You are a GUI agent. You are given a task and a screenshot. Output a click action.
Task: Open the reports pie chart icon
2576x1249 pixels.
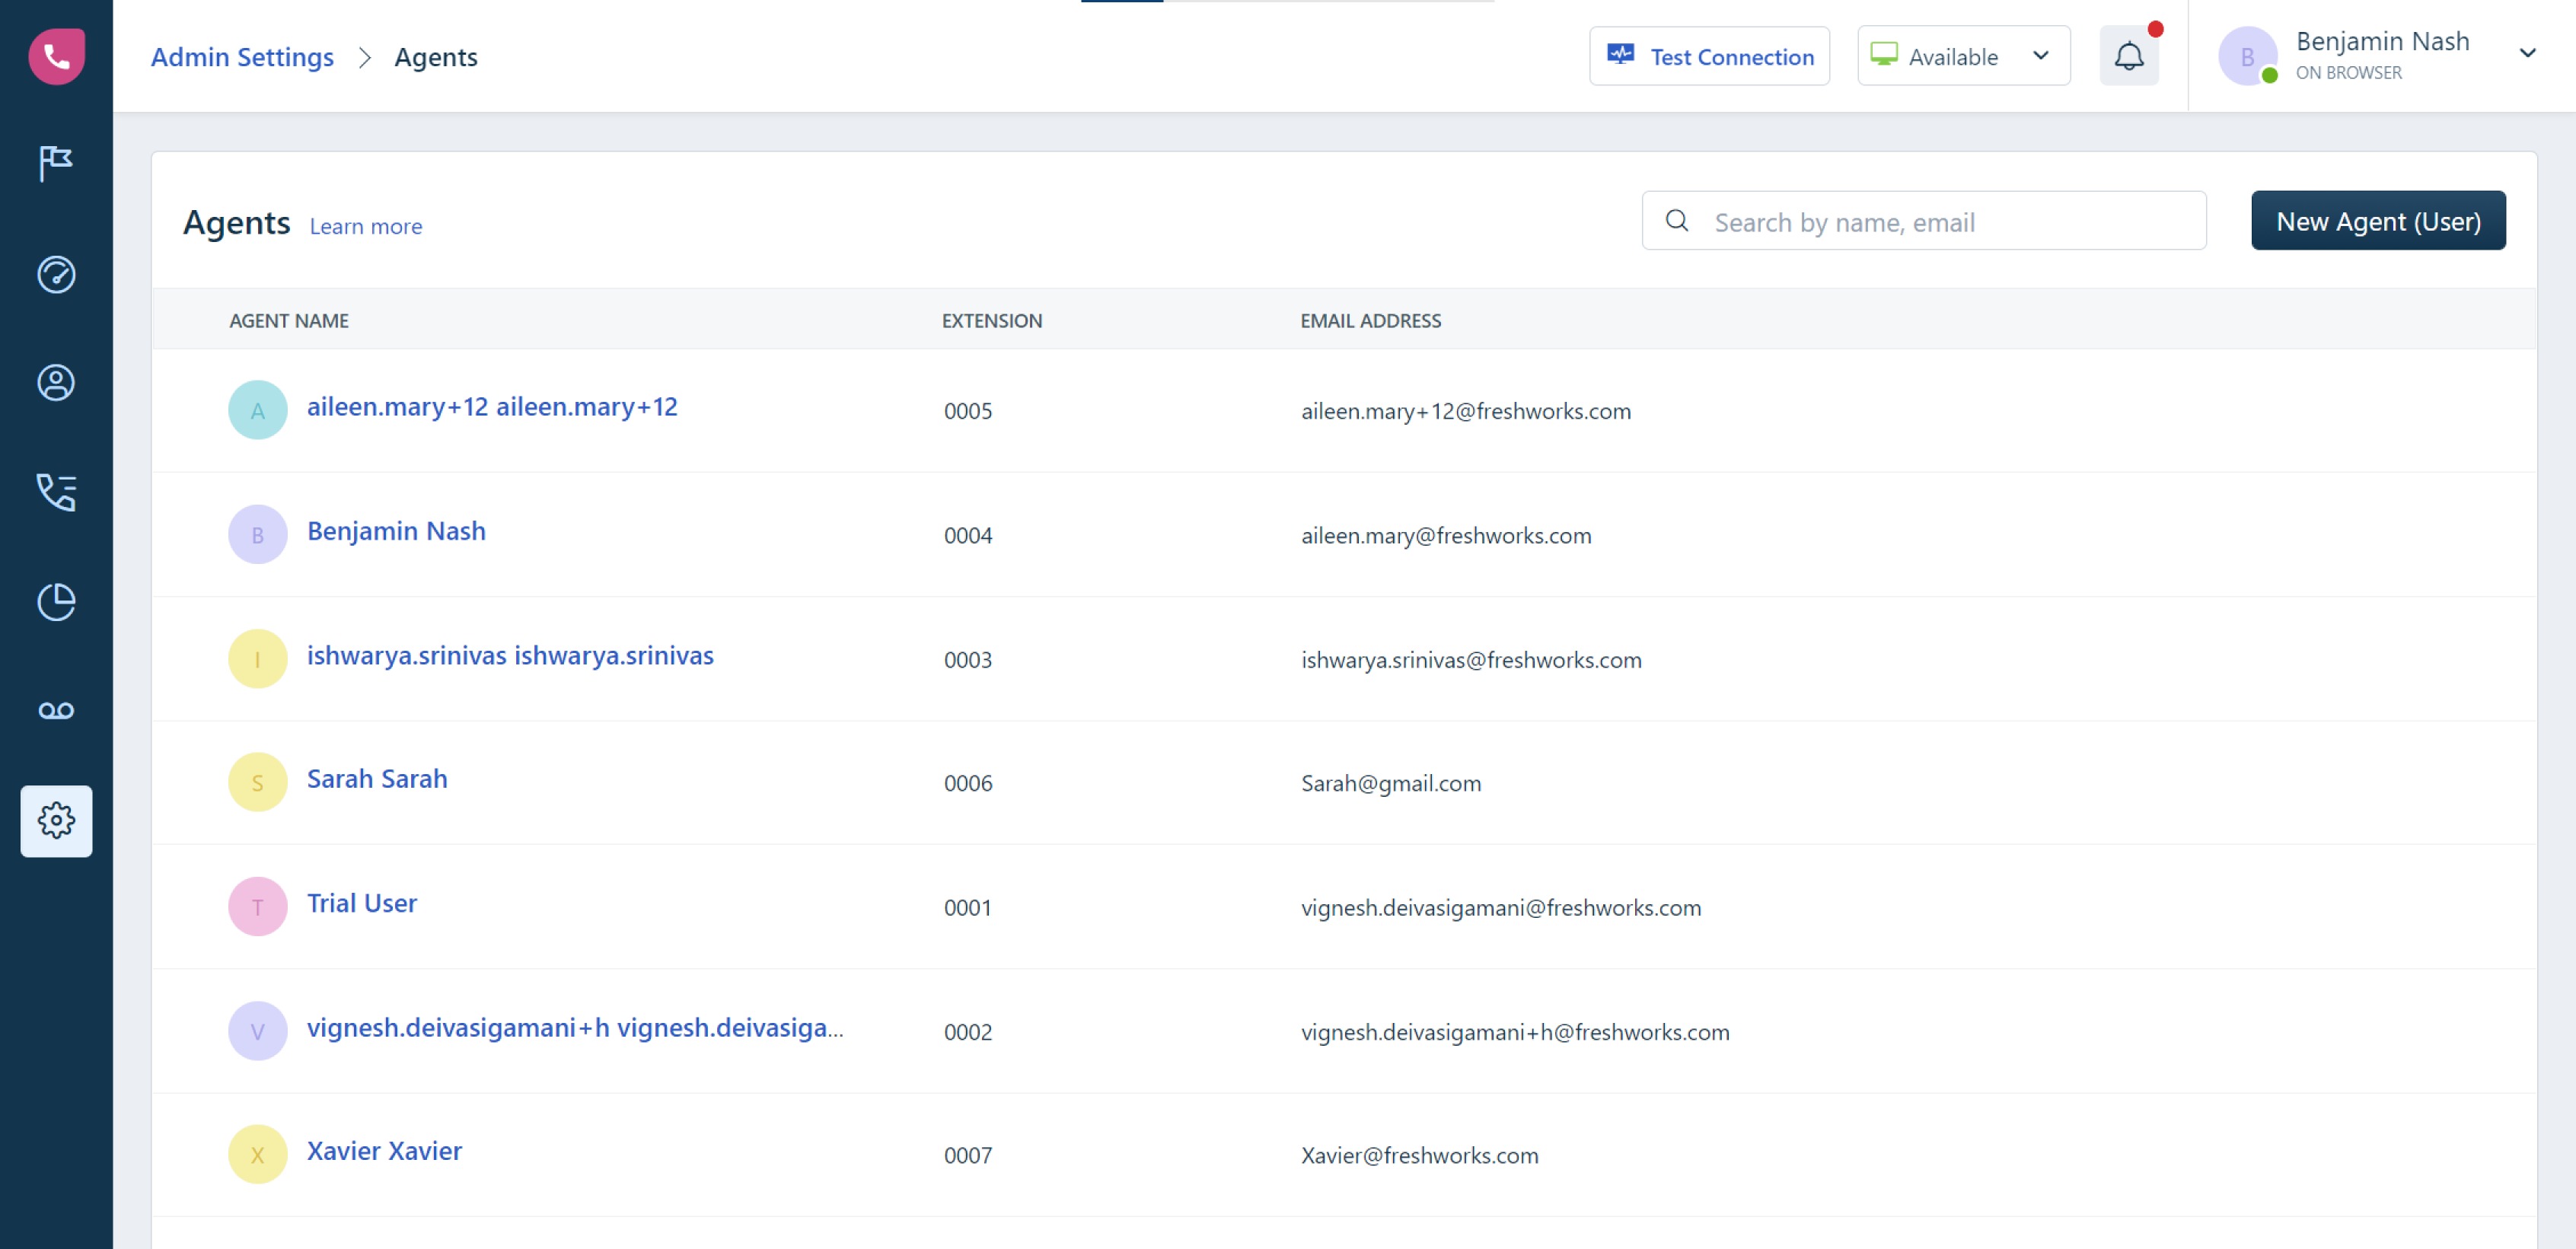tap(56, 601)
